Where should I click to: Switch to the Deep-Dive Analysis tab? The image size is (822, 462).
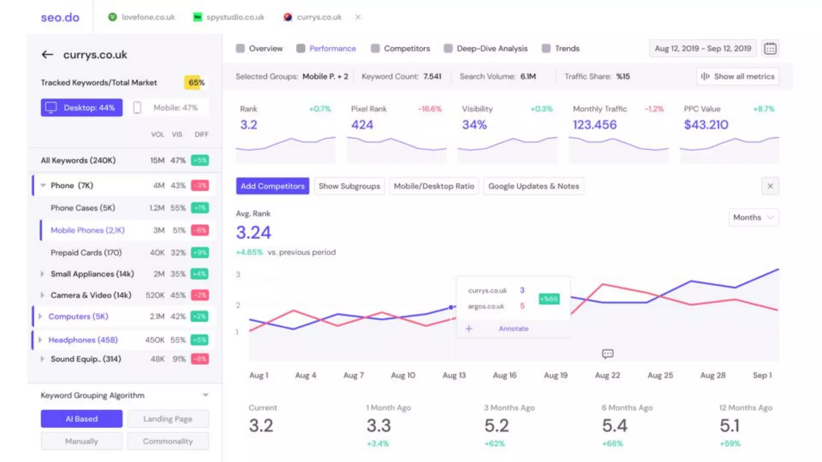click(492, 49)
